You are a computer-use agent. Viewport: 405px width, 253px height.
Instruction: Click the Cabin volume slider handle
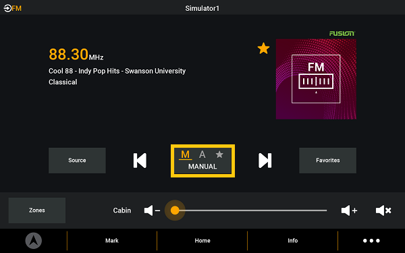(175, 210)
